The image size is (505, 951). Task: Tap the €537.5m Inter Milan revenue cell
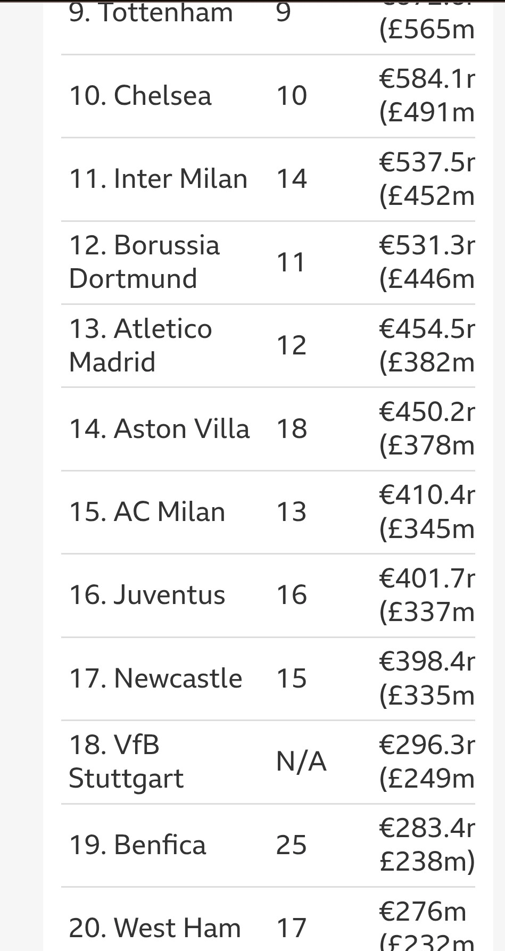[x=427, y=163]
